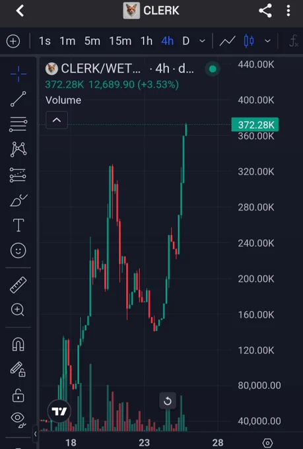Screen dimensions: 303x449
Task: Share the CLERK chart
Action: (265, 11)
